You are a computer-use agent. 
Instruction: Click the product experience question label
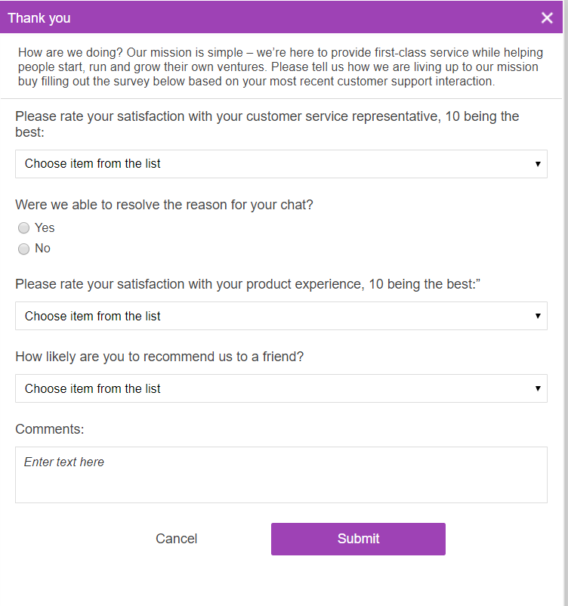248,284
